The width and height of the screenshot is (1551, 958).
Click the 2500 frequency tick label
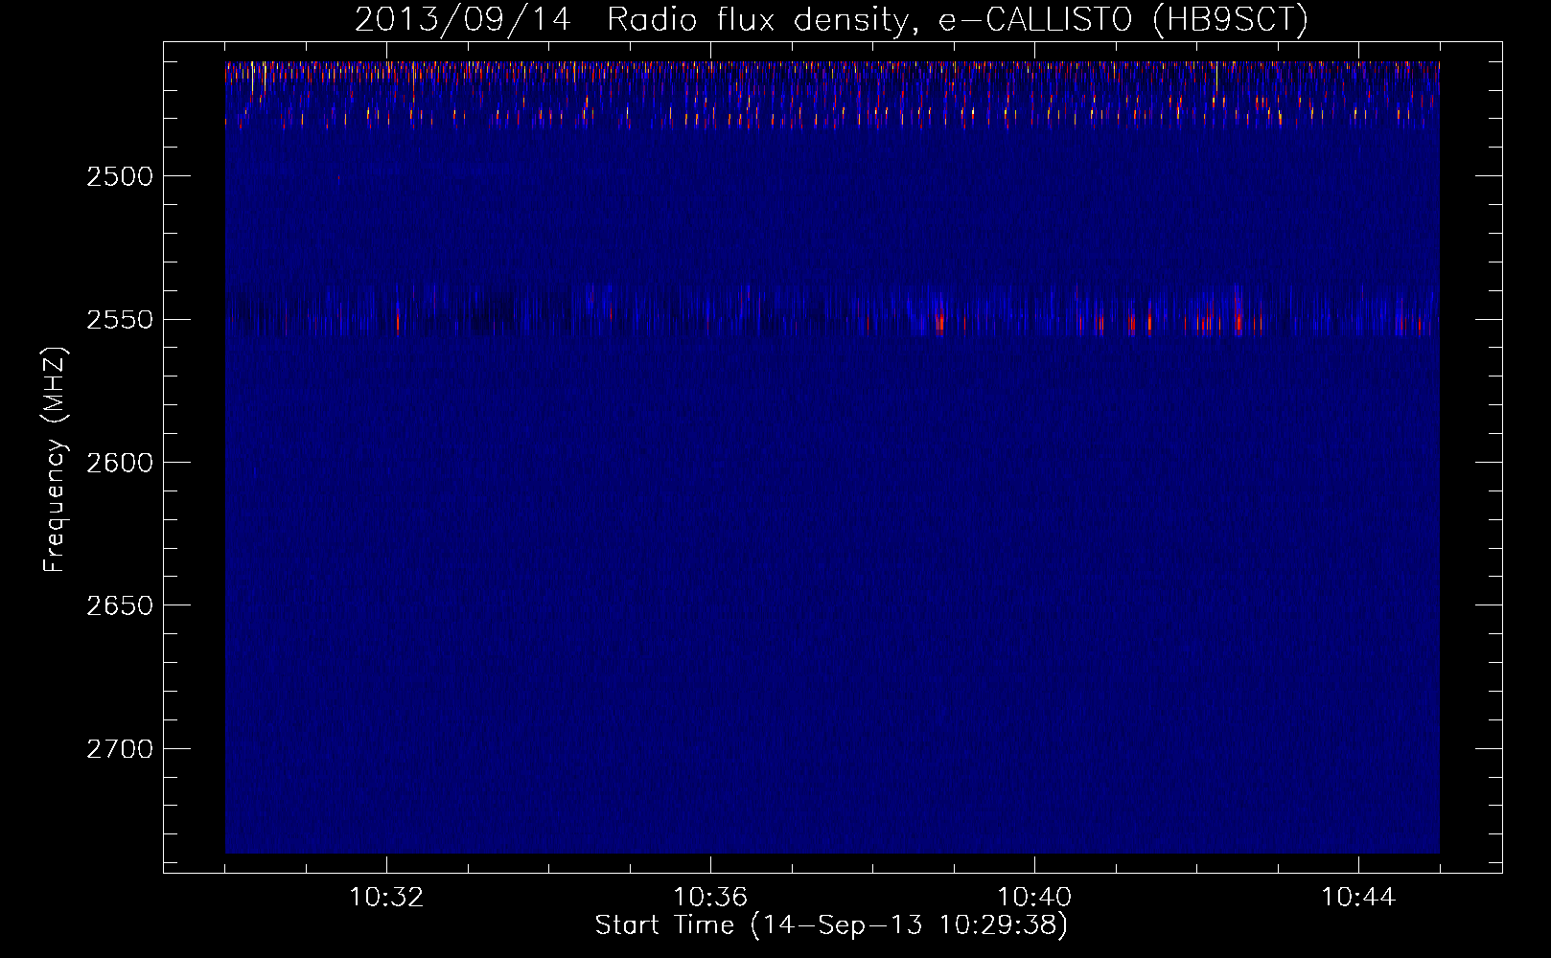tap(120, 176)
